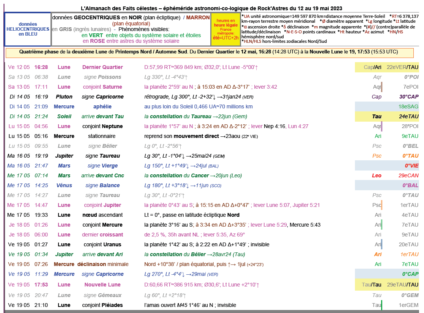The image size is (424, 313).
Task: Click the orange marker bar beside 1erTAU
Action: pos(381,205)
